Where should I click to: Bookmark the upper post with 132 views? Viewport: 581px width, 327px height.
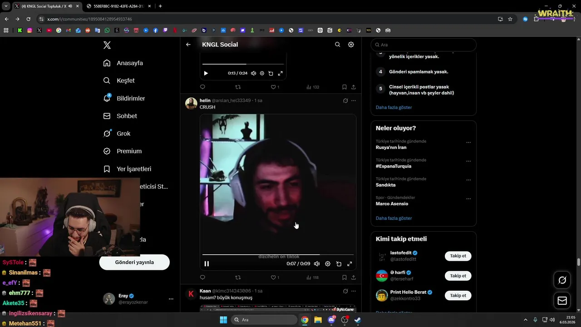(345, 87)
